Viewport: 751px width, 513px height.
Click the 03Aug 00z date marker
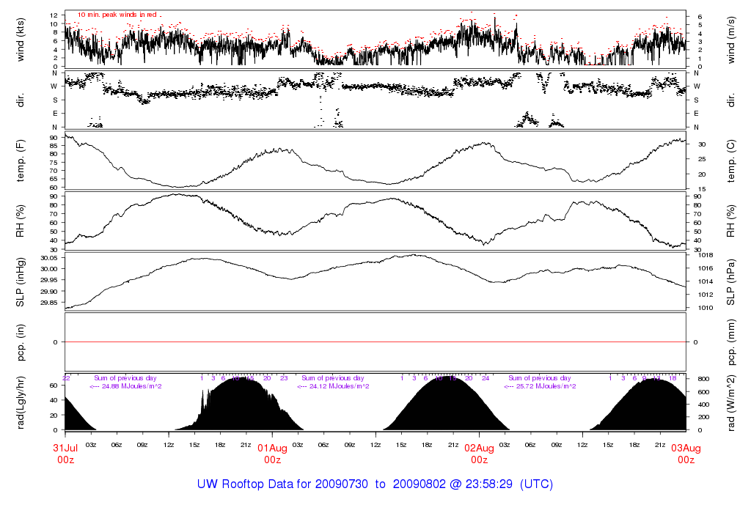tap(686, 454)
